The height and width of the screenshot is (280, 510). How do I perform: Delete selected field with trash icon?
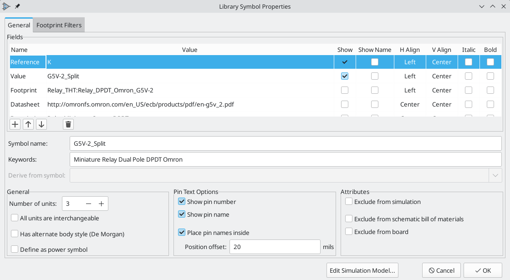pyautogui.click(x=68, y=124)
